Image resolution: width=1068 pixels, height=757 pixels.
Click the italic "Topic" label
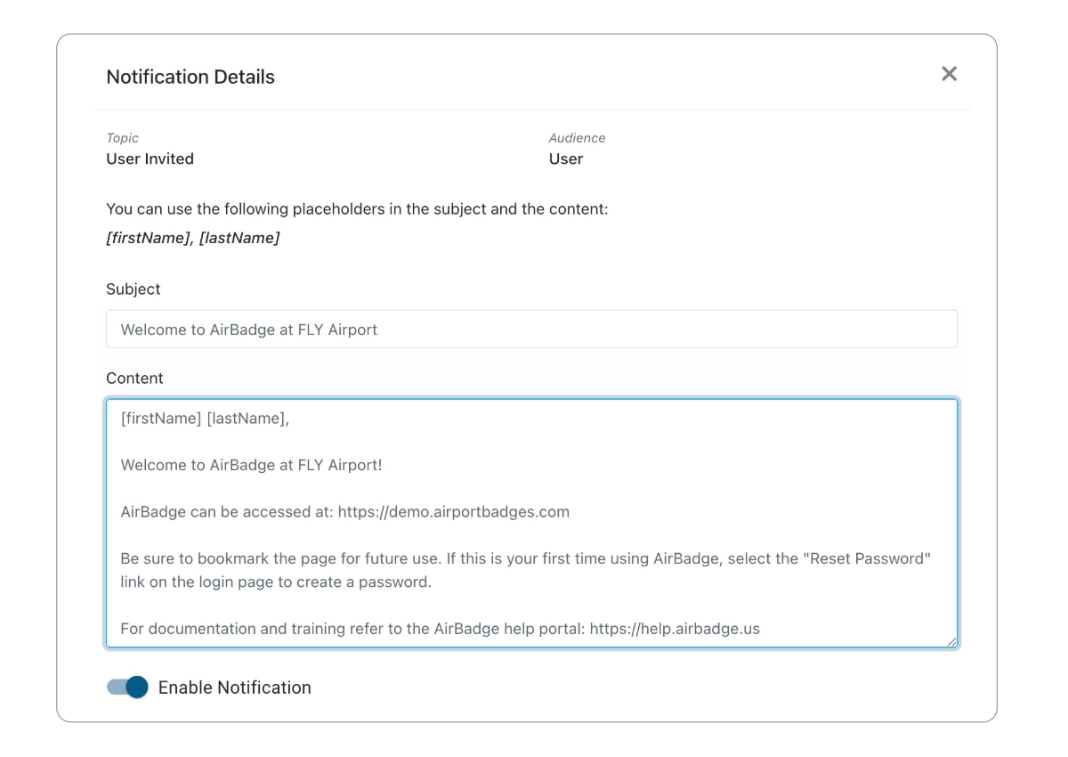point(123,138)
